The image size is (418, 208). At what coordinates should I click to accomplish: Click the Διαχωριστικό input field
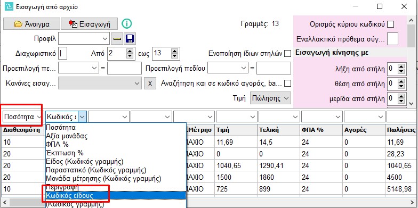click(62, 53)
